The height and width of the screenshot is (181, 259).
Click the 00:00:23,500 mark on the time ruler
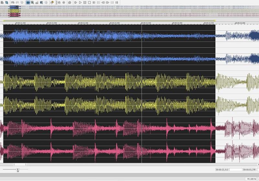click(146, 23)
